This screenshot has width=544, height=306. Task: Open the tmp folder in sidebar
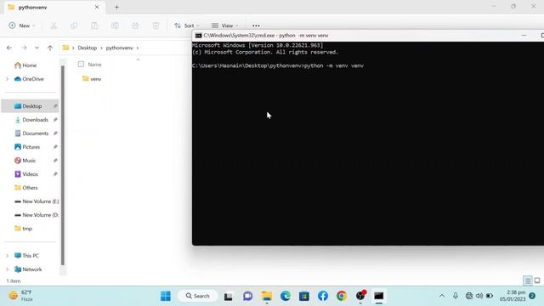pyautogui.click(x=23, y=229)
